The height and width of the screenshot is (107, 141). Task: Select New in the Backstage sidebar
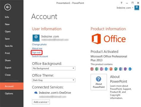[7, 24]
